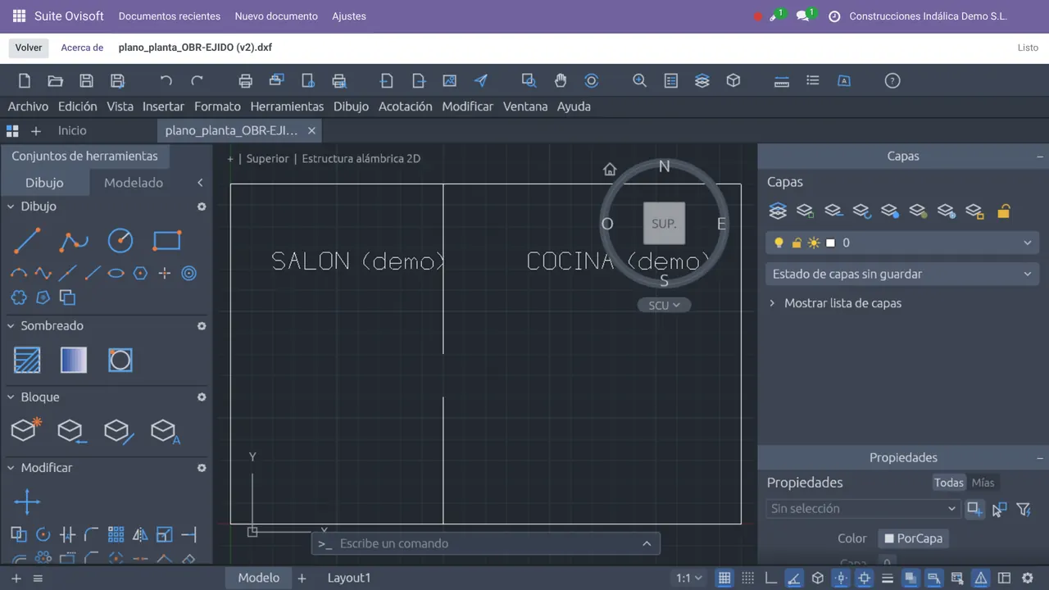The width and height of the screenshot is (1049, 590).
Task: Open the Sin selección dropdown
Action: (x=863, y=509)
